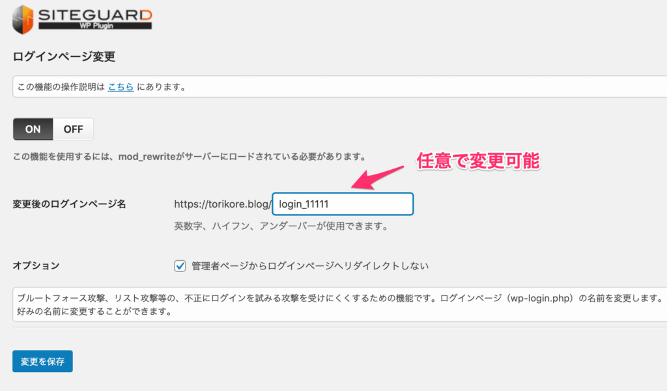667x391 pixels.
Task: Switch the feature toggle to ON
Action: [33, 129]
